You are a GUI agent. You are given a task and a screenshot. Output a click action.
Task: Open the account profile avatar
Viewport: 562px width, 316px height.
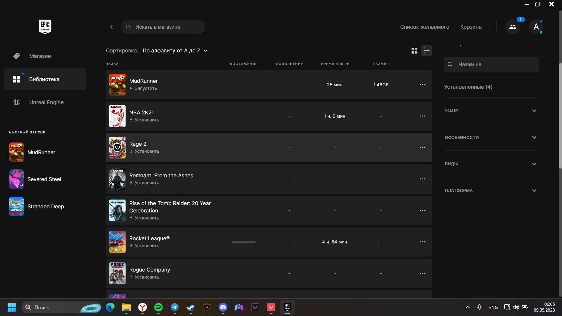click(536, 27)
